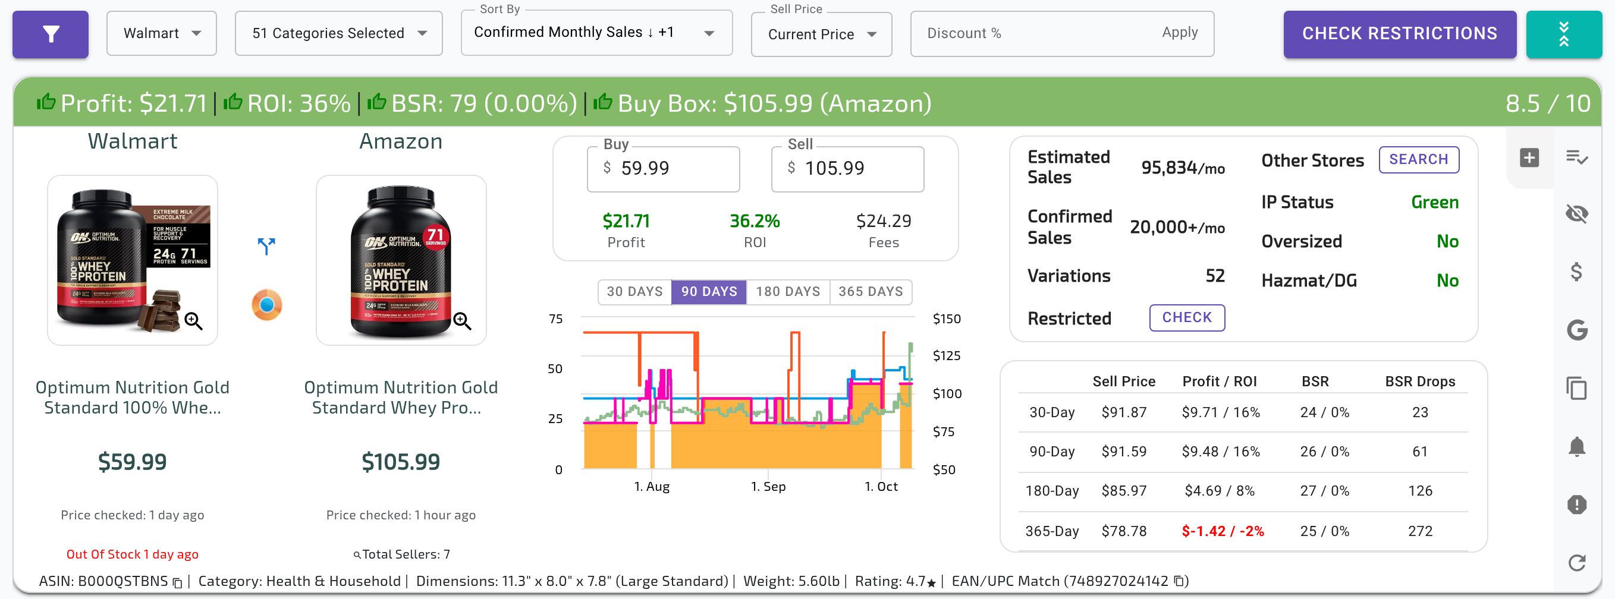The height and width of the screenshot is (599, 1615).
Task: Click the CHECK RESTRICTIONS button
Action: click(1399, 34)
